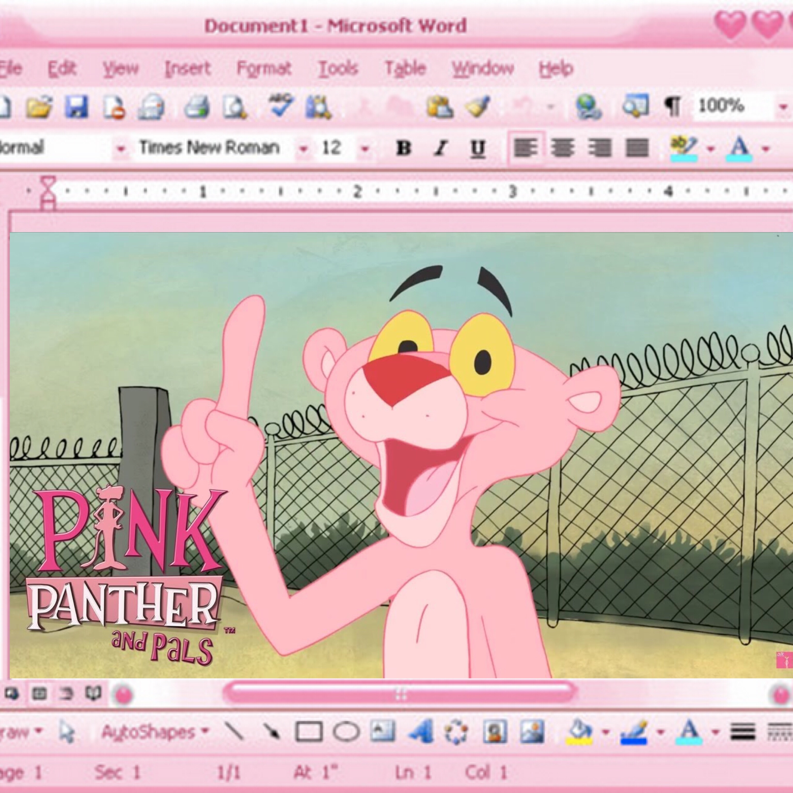Open the Tools menu

339,68
